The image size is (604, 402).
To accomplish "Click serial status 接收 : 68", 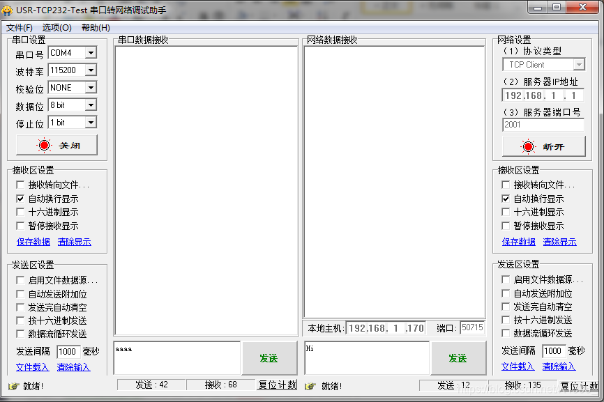I will pyautogui.click(x=220, y=385).
